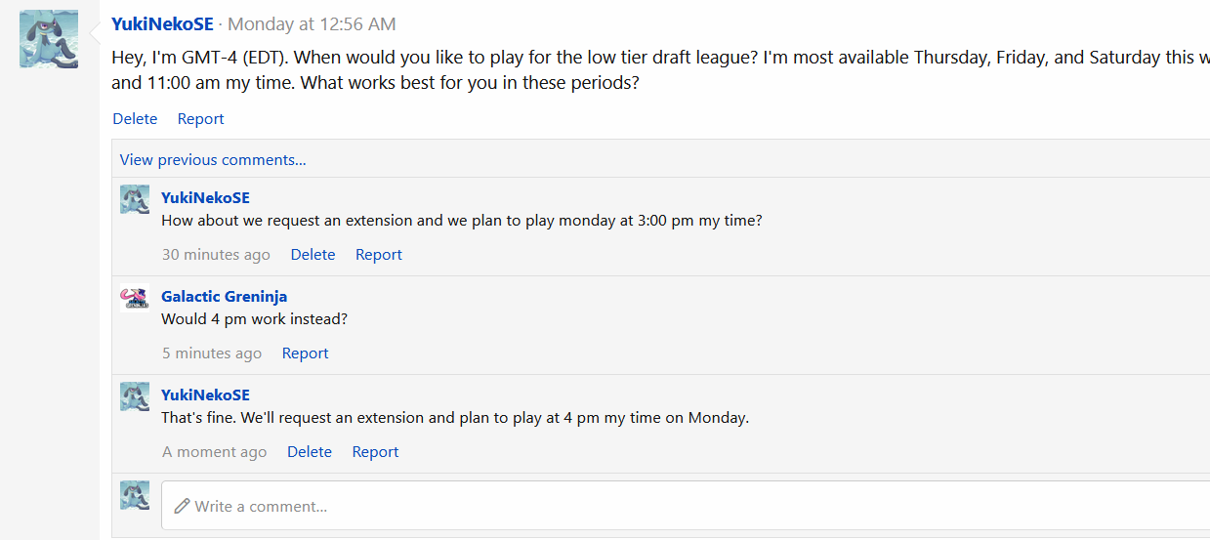Report the 30 minutes ago comment
This screenshot has height=540, width=1210.
coord(379,255)
